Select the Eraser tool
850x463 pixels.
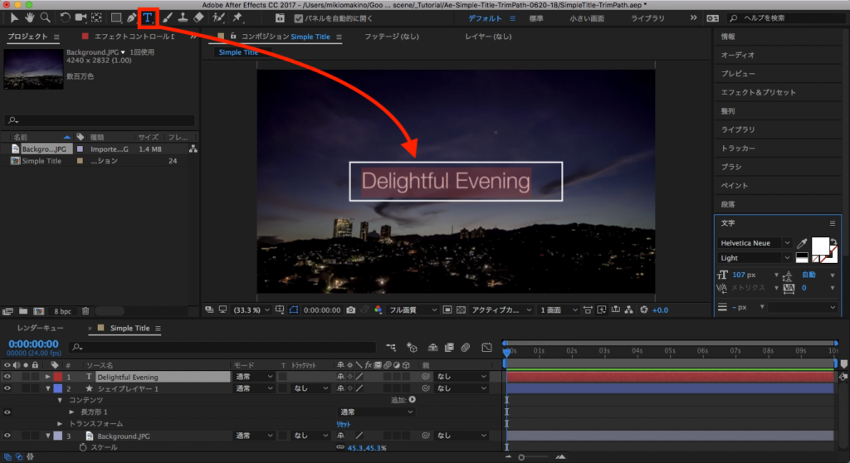click(x=198, y=17)
